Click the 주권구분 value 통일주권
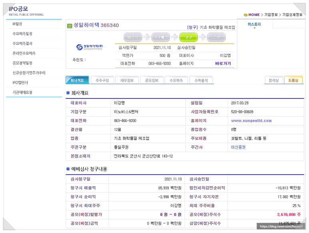The height and width of the screenshot is (233, 309). [x=121, y=147]
